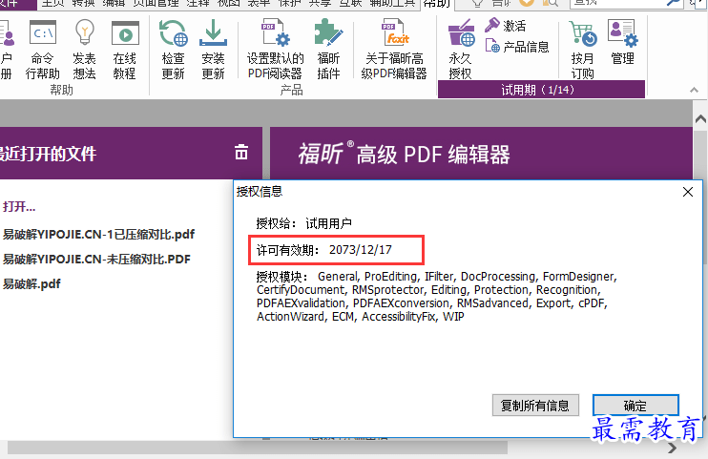The height and width of the screenshot is (459, 708).
Task: Click 按月订购 monthly subscription cart
Action: pyautogui.click(x=582, y=50)
